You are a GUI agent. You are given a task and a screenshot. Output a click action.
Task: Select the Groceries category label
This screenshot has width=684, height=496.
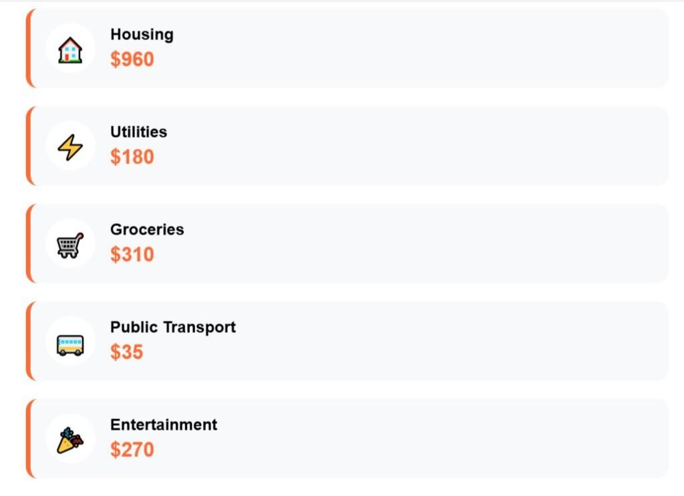click(x=147, y=229)
